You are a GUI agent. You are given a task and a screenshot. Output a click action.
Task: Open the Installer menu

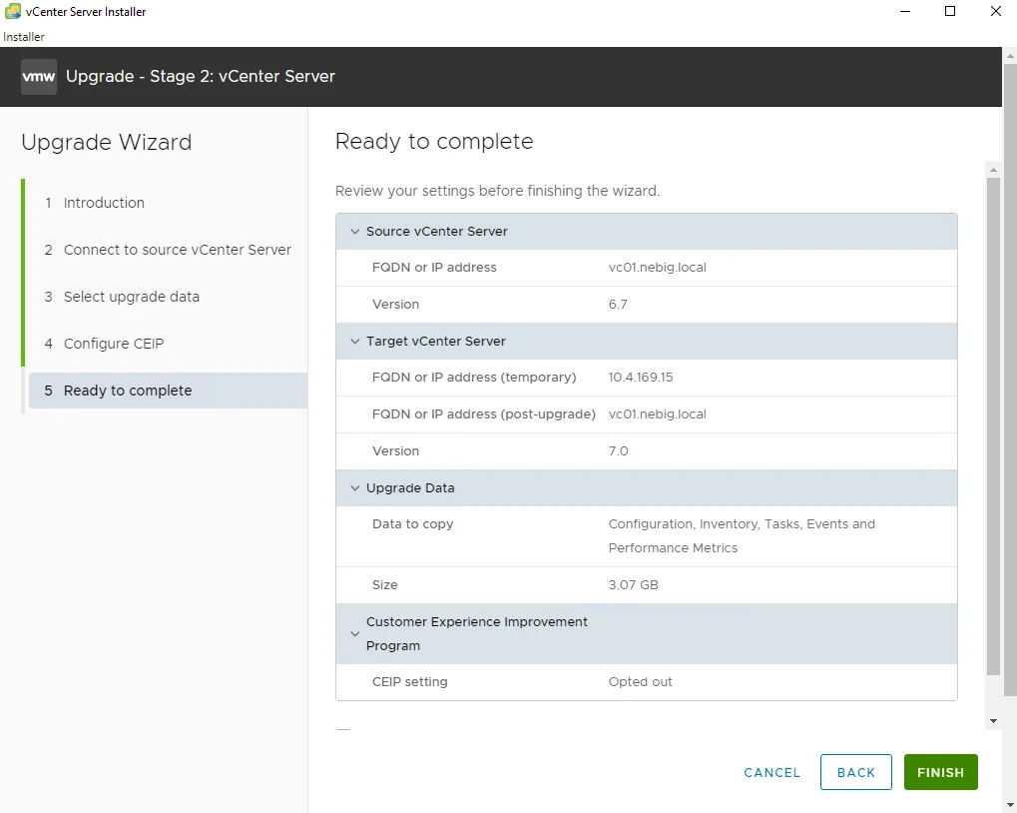click(23, 37)
